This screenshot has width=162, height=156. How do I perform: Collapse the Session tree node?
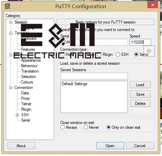(x=11, y=22)
